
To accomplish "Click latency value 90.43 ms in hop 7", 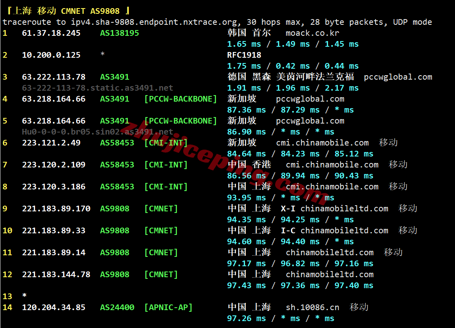I will point(354,176).
